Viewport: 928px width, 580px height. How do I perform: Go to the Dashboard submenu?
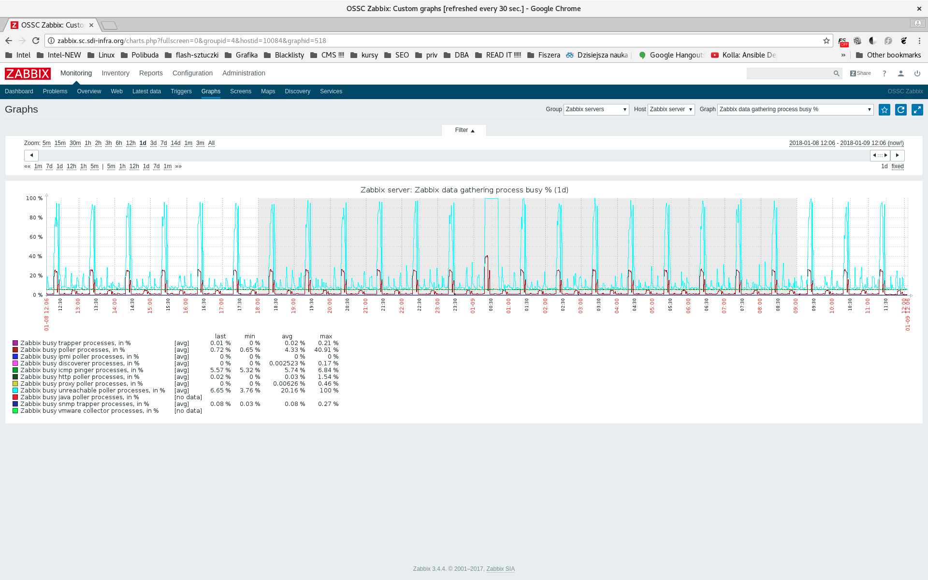coord(19,91)
